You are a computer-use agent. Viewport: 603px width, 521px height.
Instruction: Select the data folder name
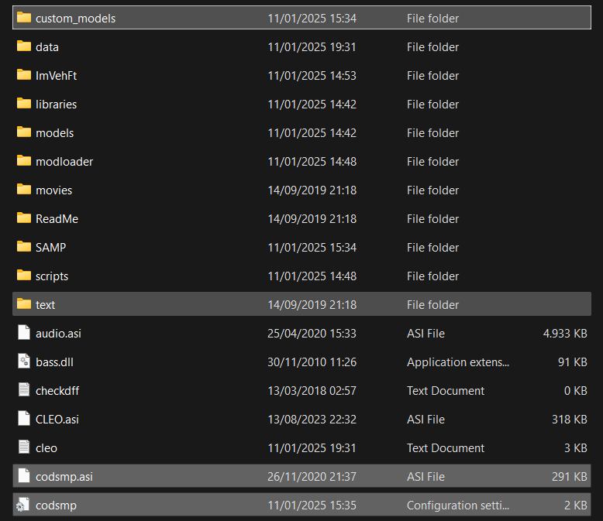click(x=47, y=47)
